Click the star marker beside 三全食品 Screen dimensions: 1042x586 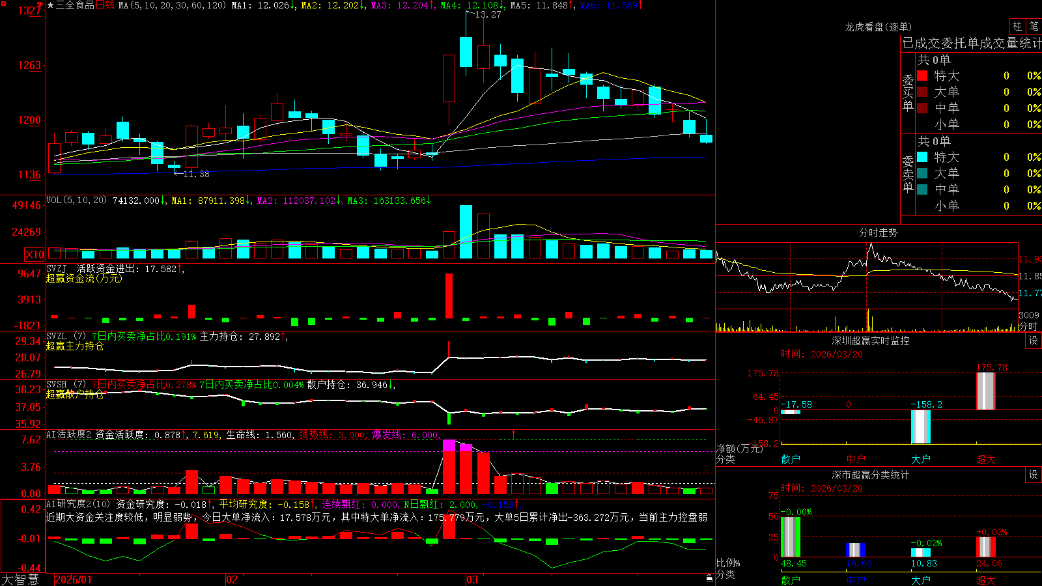coord(50,5)
